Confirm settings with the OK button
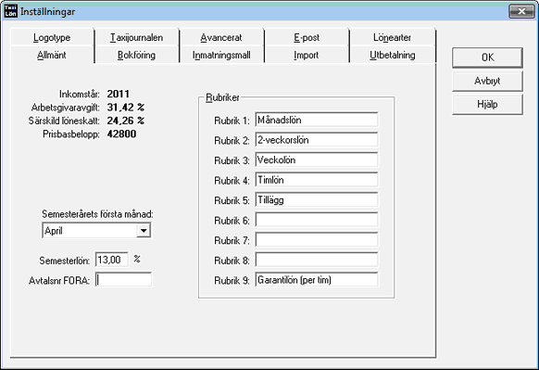This screenshot has width=539, height=370. [x=487, y=57]
